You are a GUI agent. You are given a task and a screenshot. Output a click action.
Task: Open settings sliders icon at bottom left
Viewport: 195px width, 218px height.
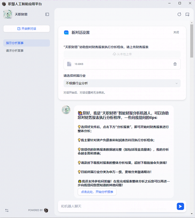click(7, 210)
